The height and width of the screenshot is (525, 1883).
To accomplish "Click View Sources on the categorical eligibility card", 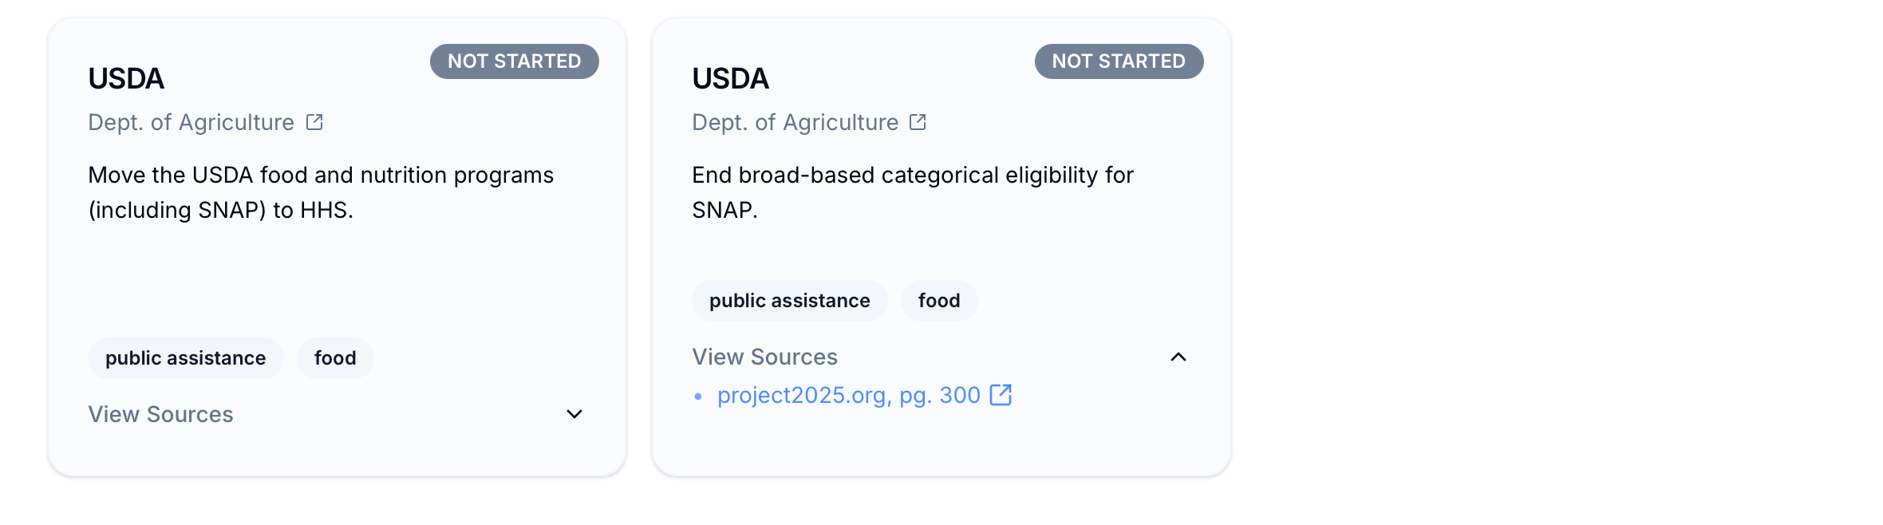I will (x=764, y=357).
